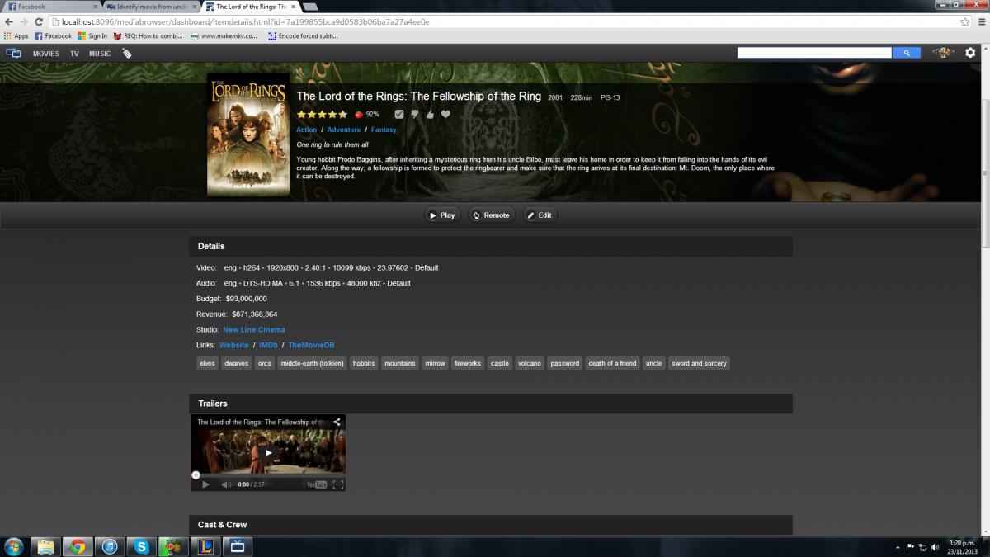This screenshot has width=990, height=557.
Task: Click the middle-earth (tolkien) tag
Action: pos(312,363)
